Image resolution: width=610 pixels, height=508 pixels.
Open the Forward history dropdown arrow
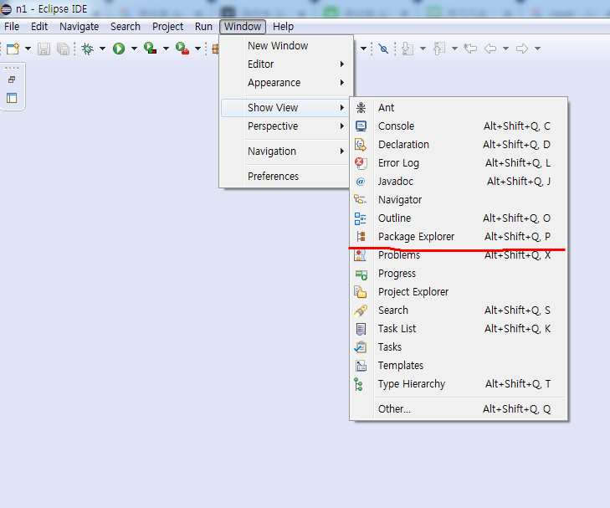point(538,49)
